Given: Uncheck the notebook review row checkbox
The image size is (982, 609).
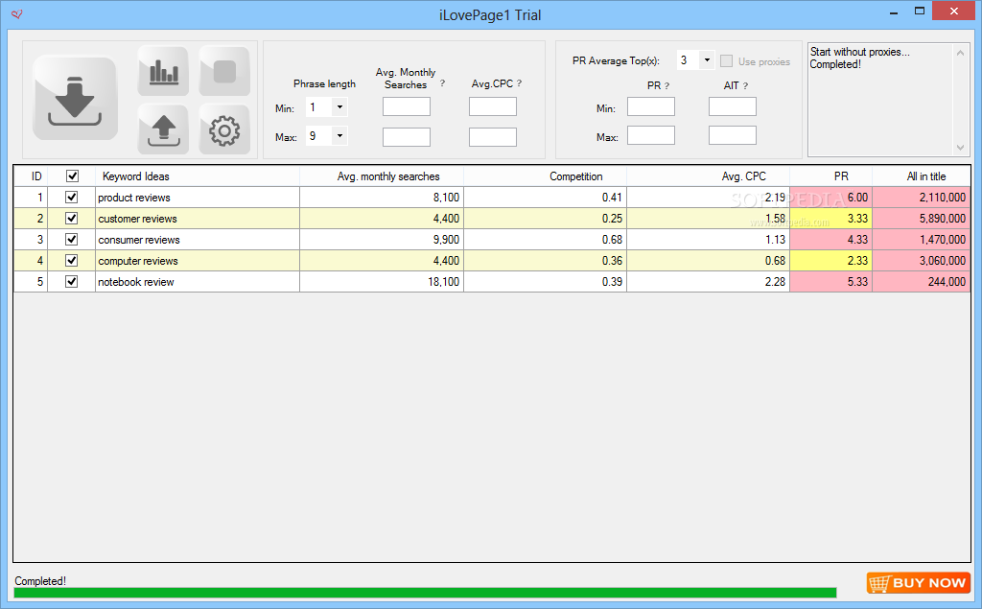Looking at the screenshot, I should pos(71,281).
